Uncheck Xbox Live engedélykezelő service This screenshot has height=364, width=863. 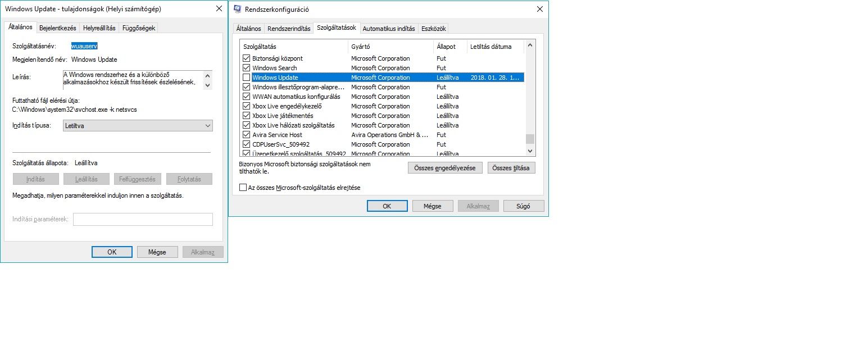246,106
